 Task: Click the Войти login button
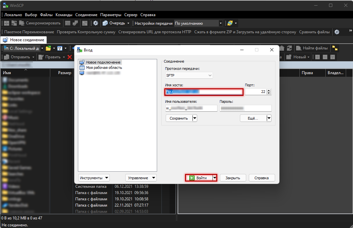(x=199, y=178)
